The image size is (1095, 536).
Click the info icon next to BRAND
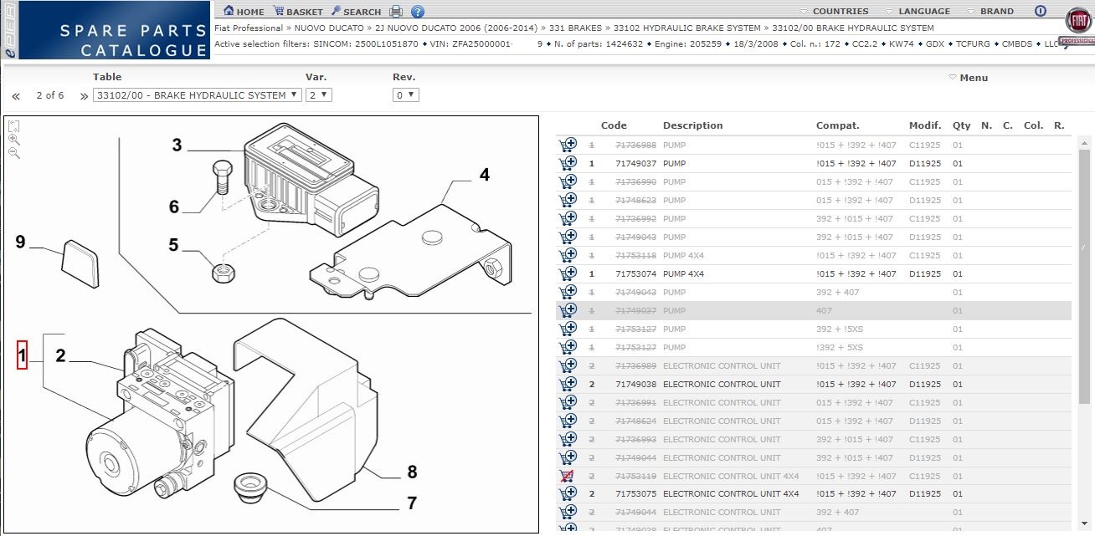tap(1041, 12)
